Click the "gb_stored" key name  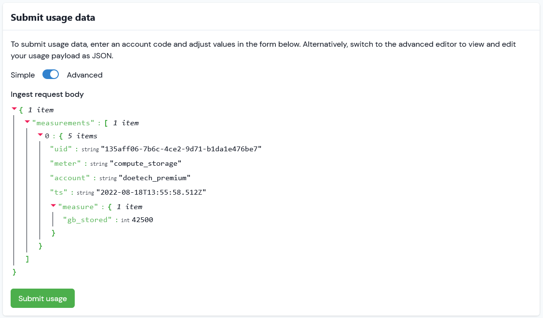point(87,220)
